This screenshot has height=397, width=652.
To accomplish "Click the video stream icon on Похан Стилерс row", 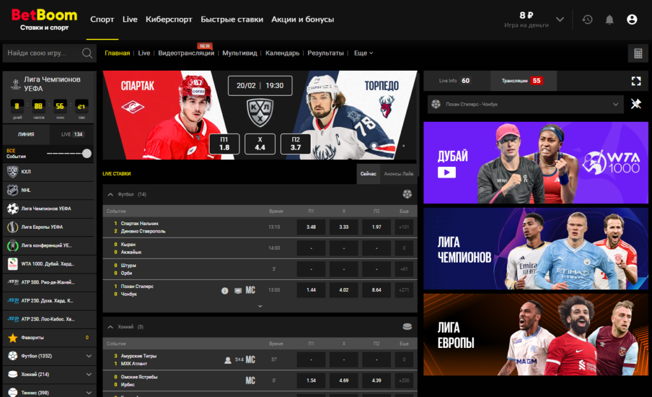I will click(238, 291).
